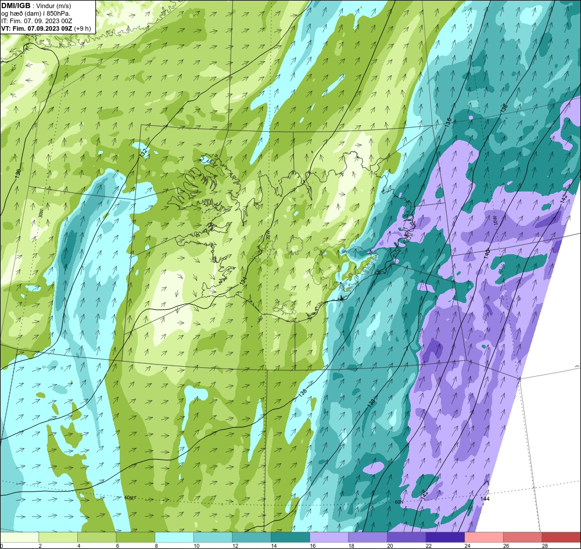Pick the 4–6 m/s green legend swatch
This screenshot has height=549, width=581.
[x=96, y=537]
